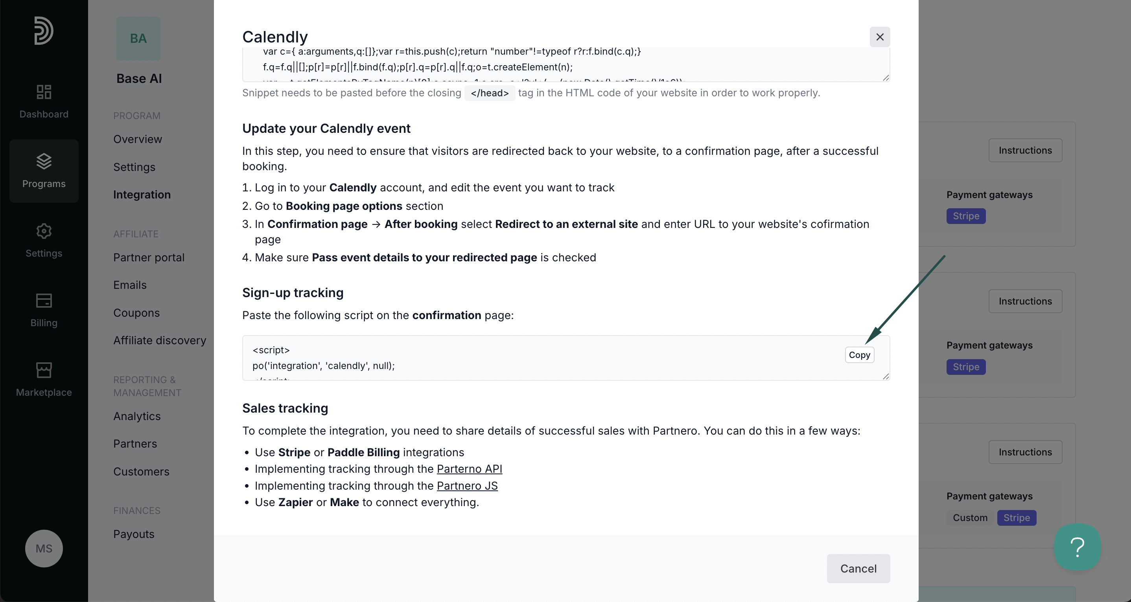Open the Partners menu item
1131x602 pixels.
point(135,444)
